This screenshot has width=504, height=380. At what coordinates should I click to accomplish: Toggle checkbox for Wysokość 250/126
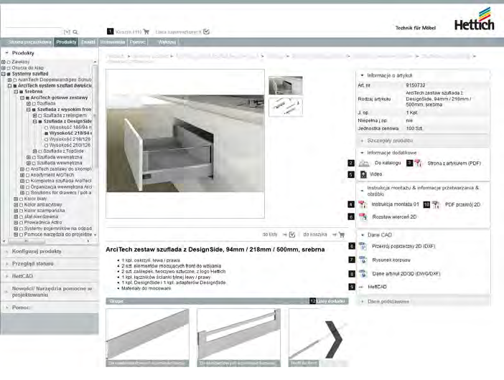click(x=46, y=146)
